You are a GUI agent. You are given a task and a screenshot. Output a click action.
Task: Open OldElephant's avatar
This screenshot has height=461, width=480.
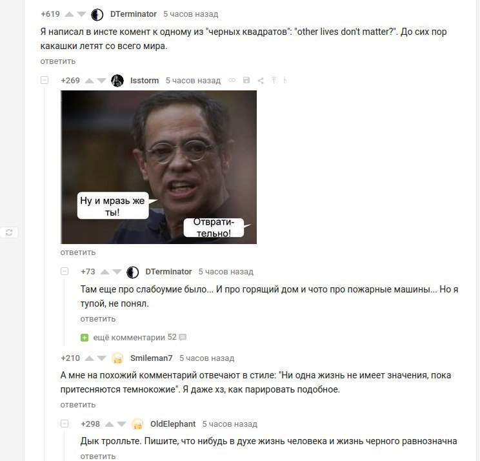137,424
